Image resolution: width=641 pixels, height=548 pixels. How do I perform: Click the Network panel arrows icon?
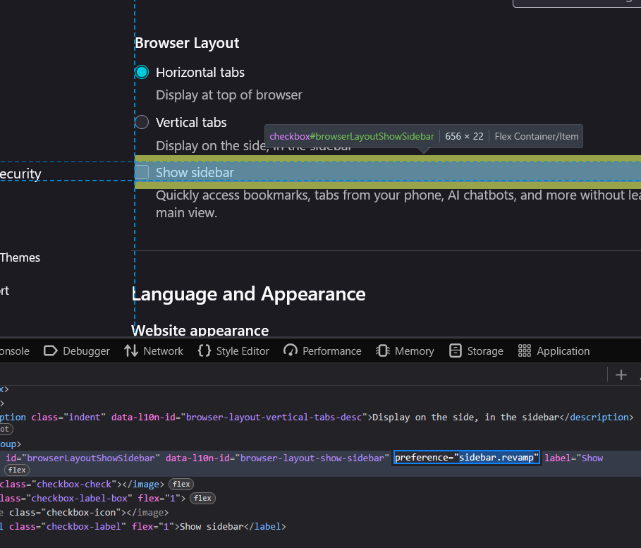pos(131,351)
